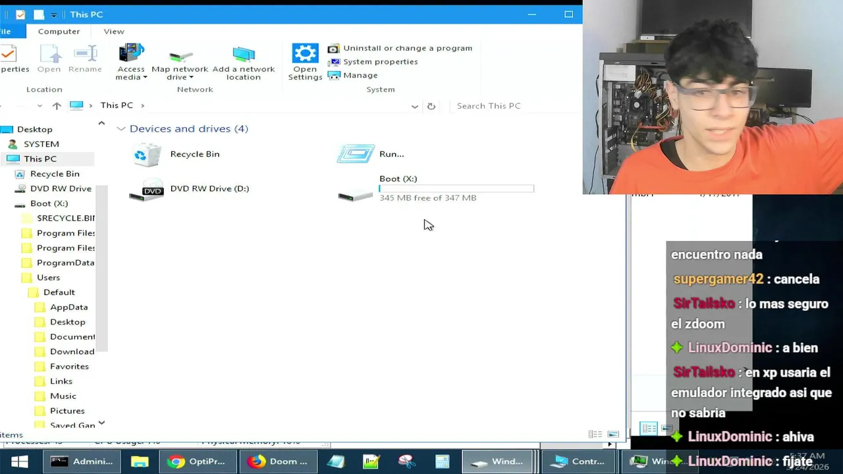Click in the Search This PC field
Viewport: 843px width, 474px height.
coord(514,106)
